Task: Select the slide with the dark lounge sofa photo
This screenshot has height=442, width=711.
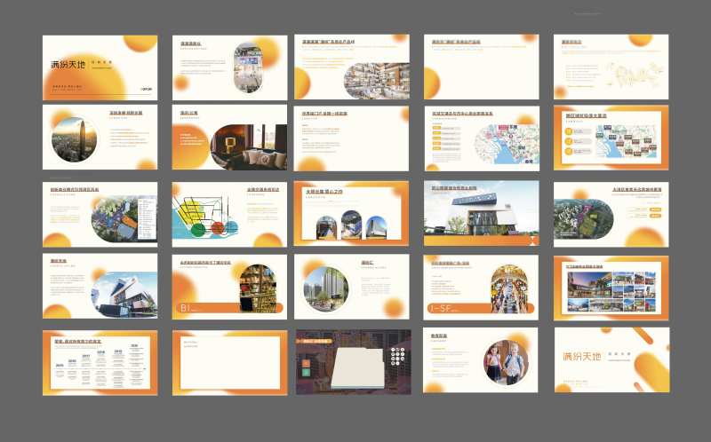Action: click(x=229, y=138)
